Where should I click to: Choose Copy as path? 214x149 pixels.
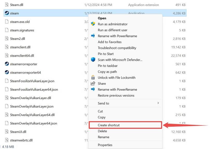[107, 72]
